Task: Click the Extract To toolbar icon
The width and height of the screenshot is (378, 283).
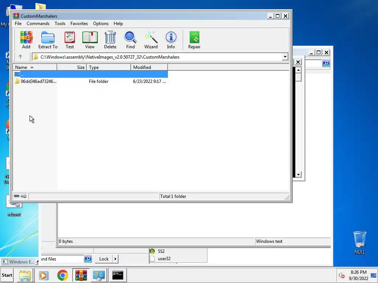Action: coord(48,40)
